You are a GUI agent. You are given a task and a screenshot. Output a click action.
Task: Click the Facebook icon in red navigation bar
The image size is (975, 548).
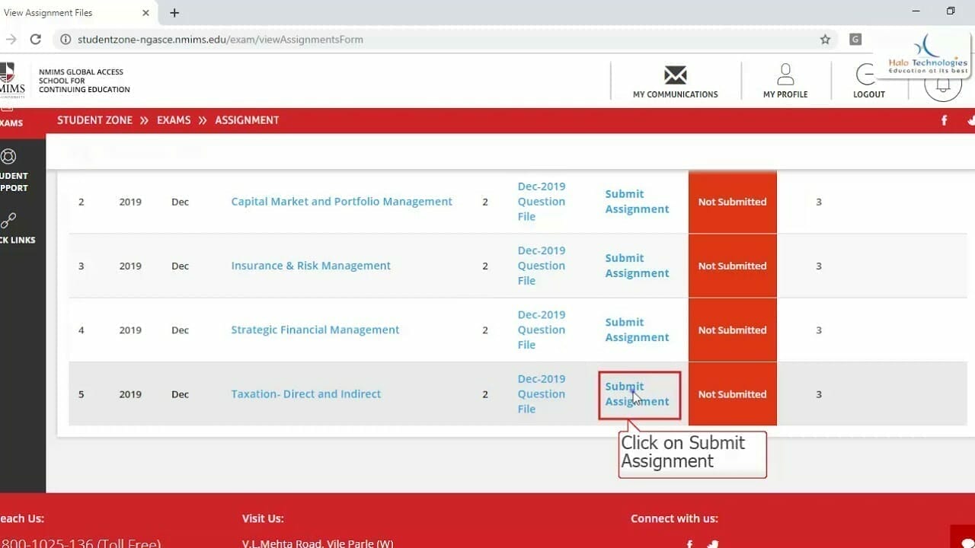point(944,120)
